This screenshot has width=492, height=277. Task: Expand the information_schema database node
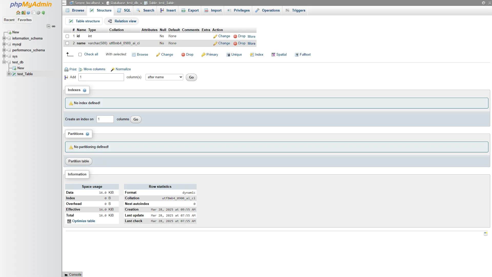coord(4,38)
